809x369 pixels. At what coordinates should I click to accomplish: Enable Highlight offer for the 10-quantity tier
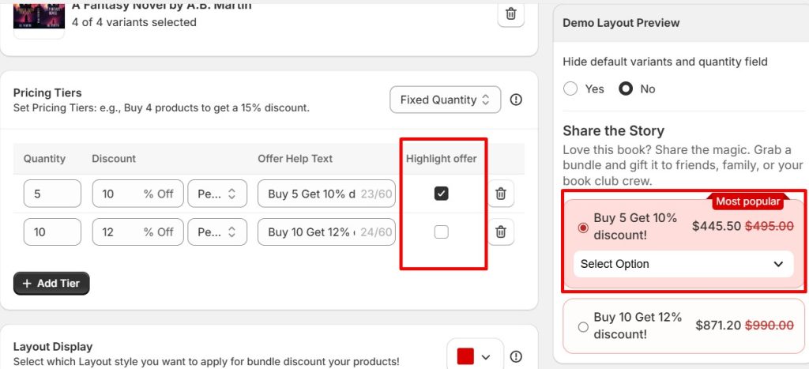point(442,232)
